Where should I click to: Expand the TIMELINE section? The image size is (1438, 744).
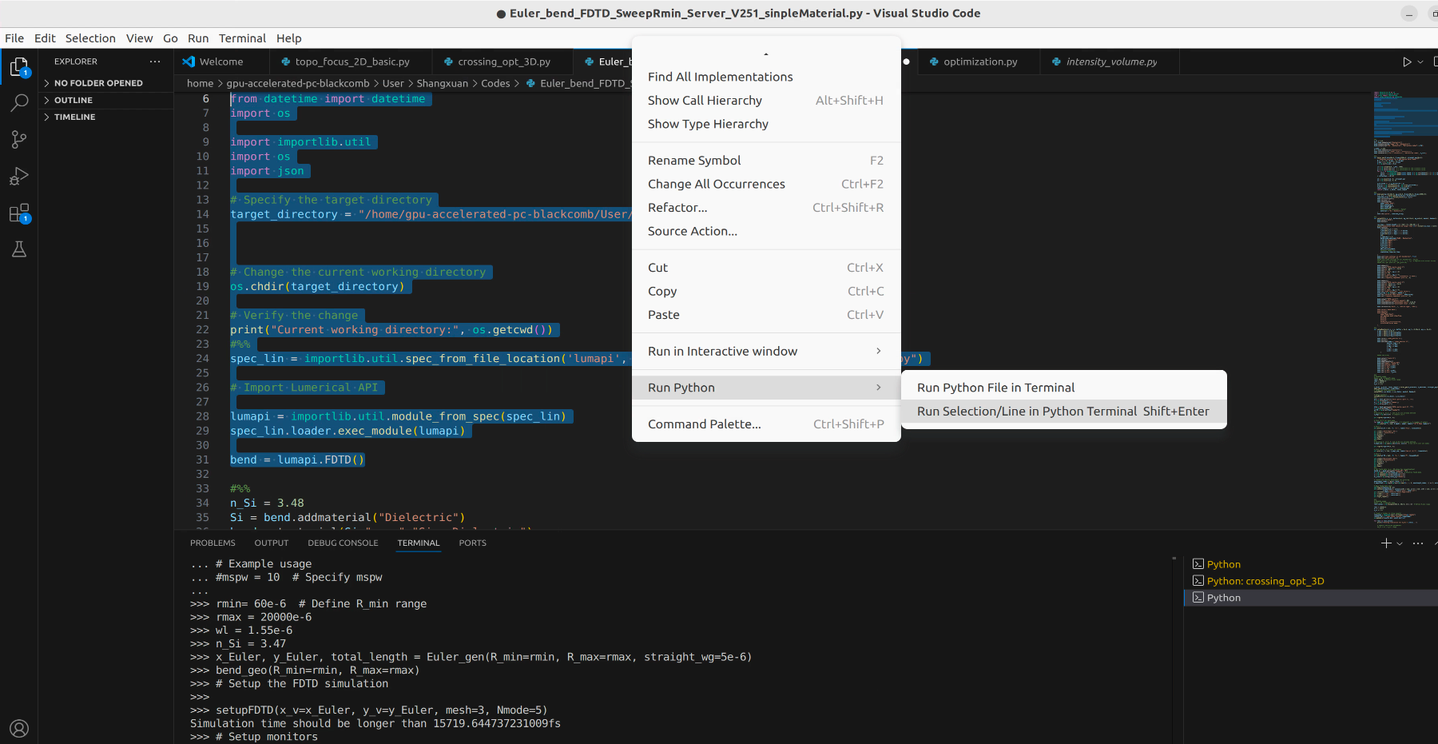coord(74,117)
